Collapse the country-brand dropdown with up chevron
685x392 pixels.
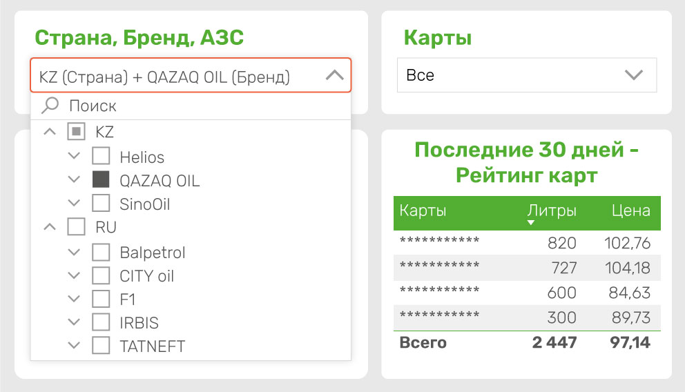point(335,75)
